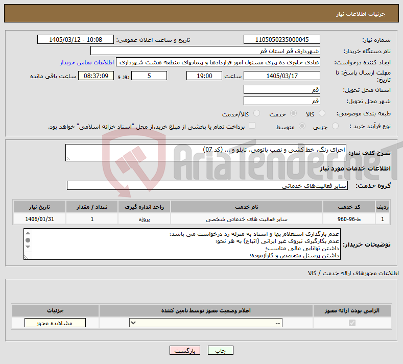Click the need date cell 1406/01/31

click(x=39, y=219)
